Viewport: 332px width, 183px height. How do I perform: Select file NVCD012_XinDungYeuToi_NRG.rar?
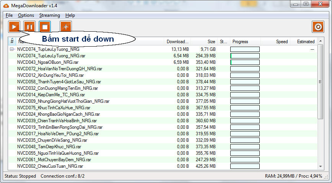point(50,75)
